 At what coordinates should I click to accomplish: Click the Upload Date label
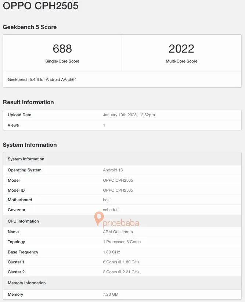[19, 115]
